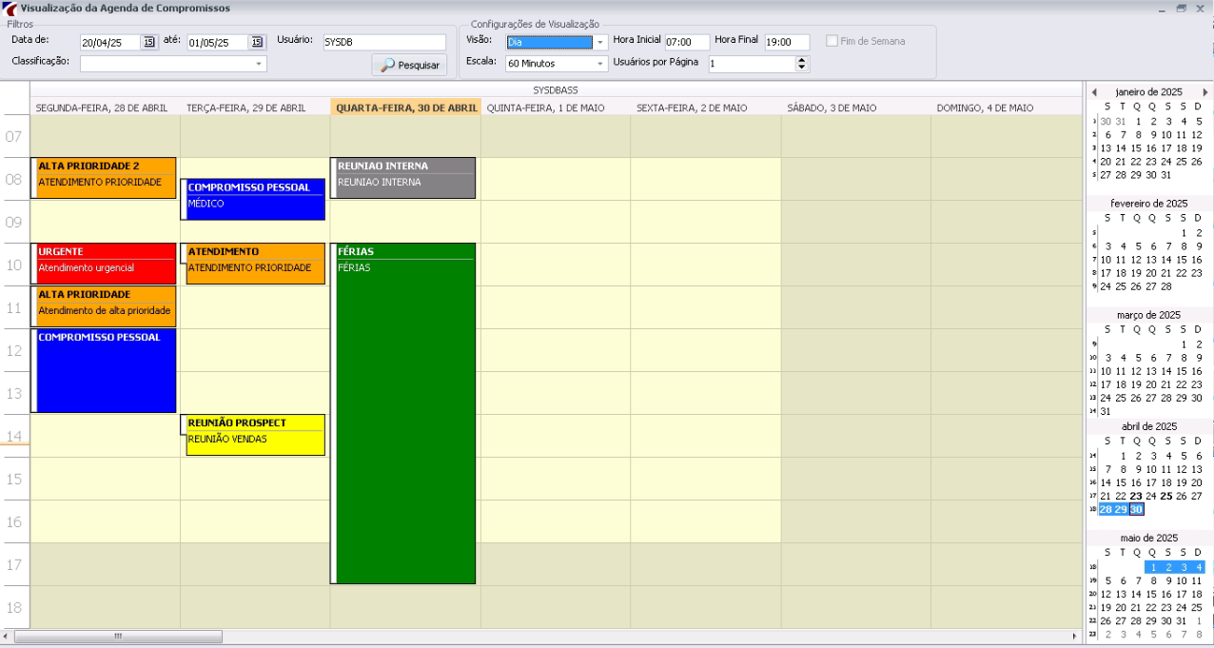Click the 18 hour label
The height and width of the screenshot is (648, 1214).
click(x=14, y=608)
